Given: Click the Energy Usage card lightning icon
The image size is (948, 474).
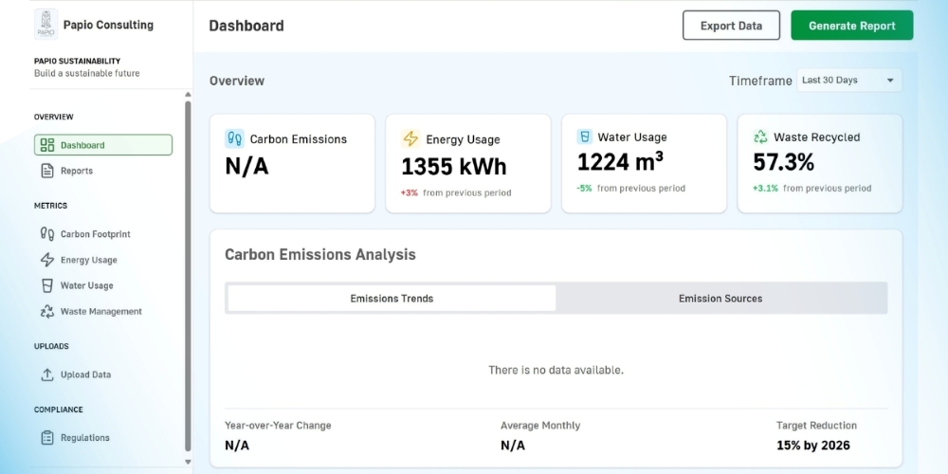Looking at the screenshot, I should (410, 139).
